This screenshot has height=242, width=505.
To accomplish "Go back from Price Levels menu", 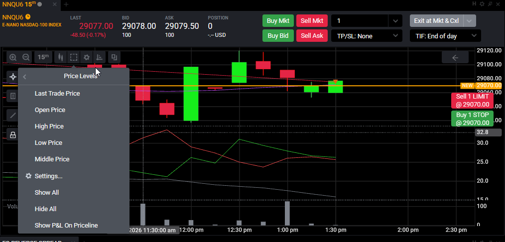I will pos(25,77).
